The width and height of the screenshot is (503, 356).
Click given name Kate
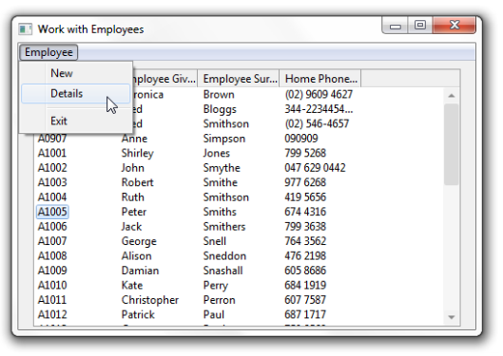pos(132,285)
